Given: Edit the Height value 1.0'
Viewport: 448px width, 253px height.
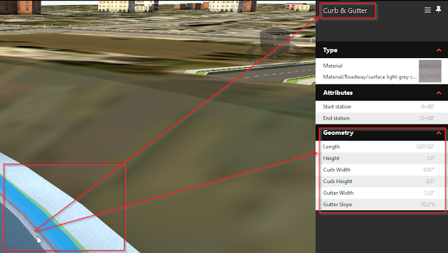Looking at the screenshot, I should (430, 159).
